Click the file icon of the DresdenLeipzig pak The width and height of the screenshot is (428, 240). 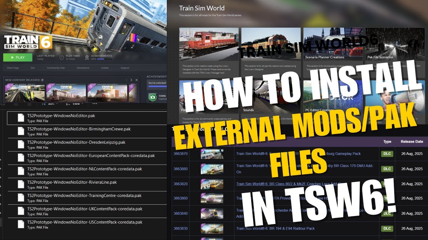pyautogui.click(x=21, y=145)
